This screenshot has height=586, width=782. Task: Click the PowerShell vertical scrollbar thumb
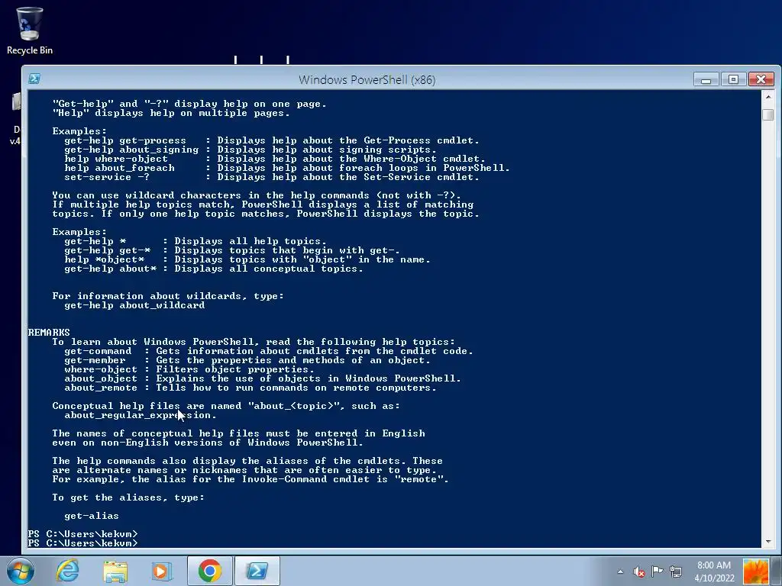pos(768,114)
